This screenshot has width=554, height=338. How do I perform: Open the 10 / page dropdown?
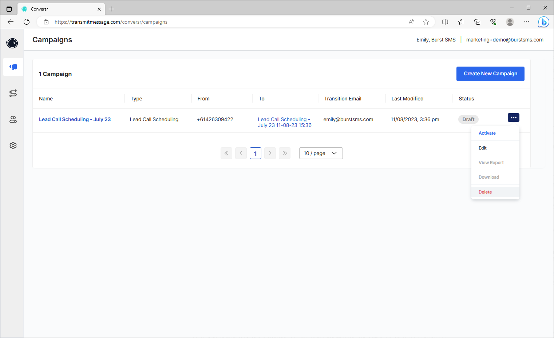[321, 153]
